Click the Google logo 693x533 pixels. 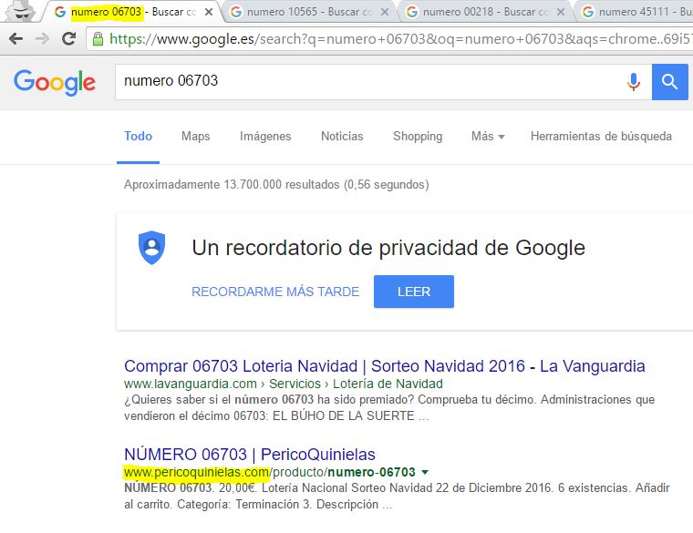point(55,83)
